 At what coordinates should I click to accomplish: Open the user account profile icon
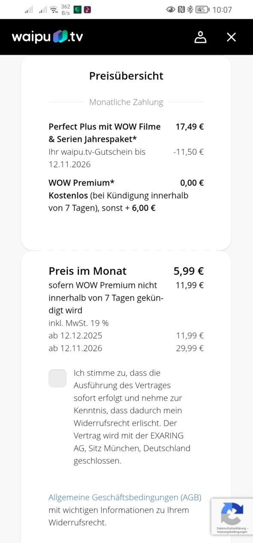coord(200,37)
